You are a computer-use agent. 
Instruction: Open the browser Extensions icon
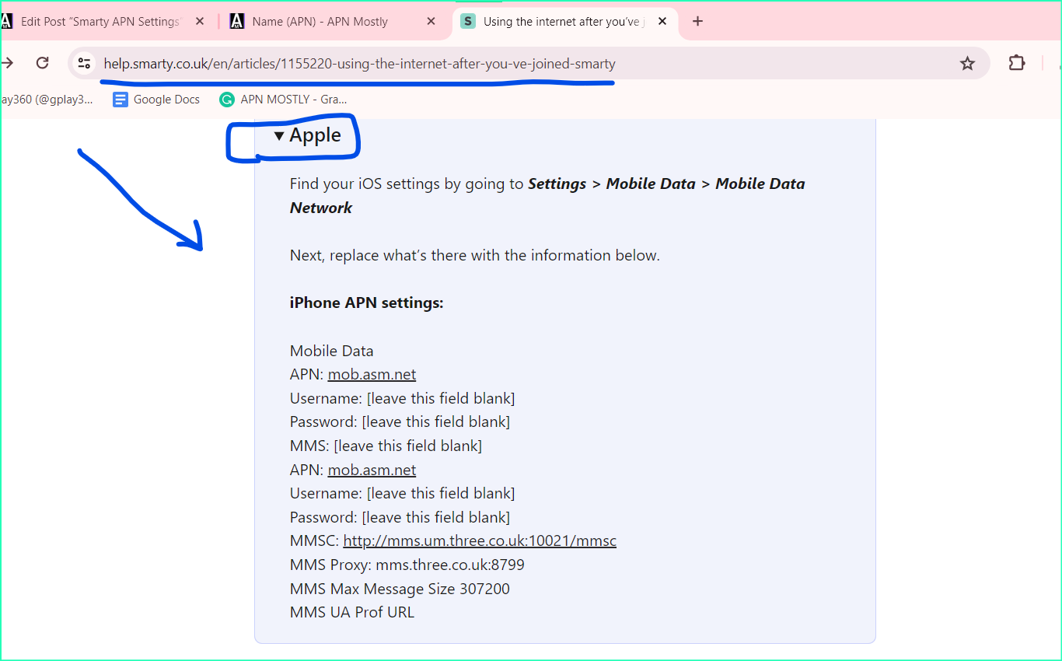pyautogui.click(x=1017, y=63)
